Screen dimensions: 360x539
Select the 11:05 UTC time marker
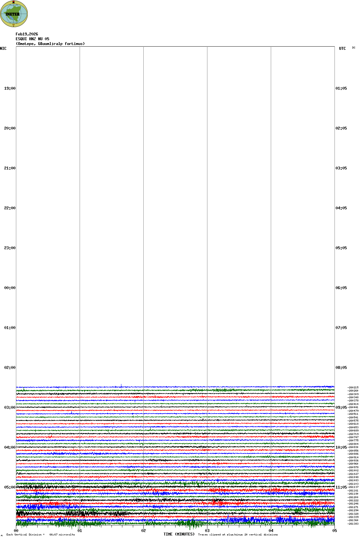pyautogui.click(x=341, y=487)
